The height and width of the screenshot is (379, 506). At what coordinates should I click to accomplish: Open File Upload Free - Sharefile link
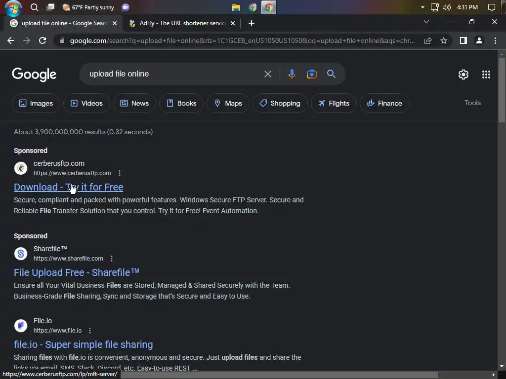[x=77, y=272]
